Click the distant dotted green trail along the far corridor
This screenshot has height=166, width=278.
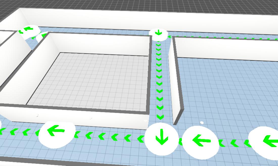pos(222,38)
